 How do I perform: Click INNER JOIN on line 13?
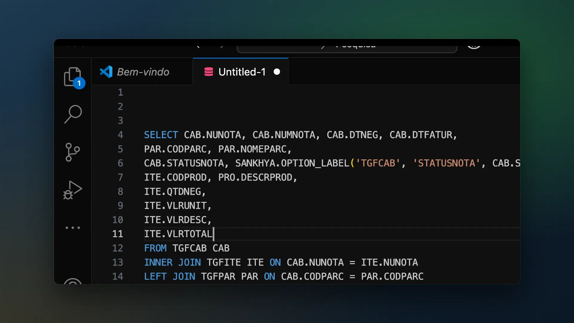(172, 262)
